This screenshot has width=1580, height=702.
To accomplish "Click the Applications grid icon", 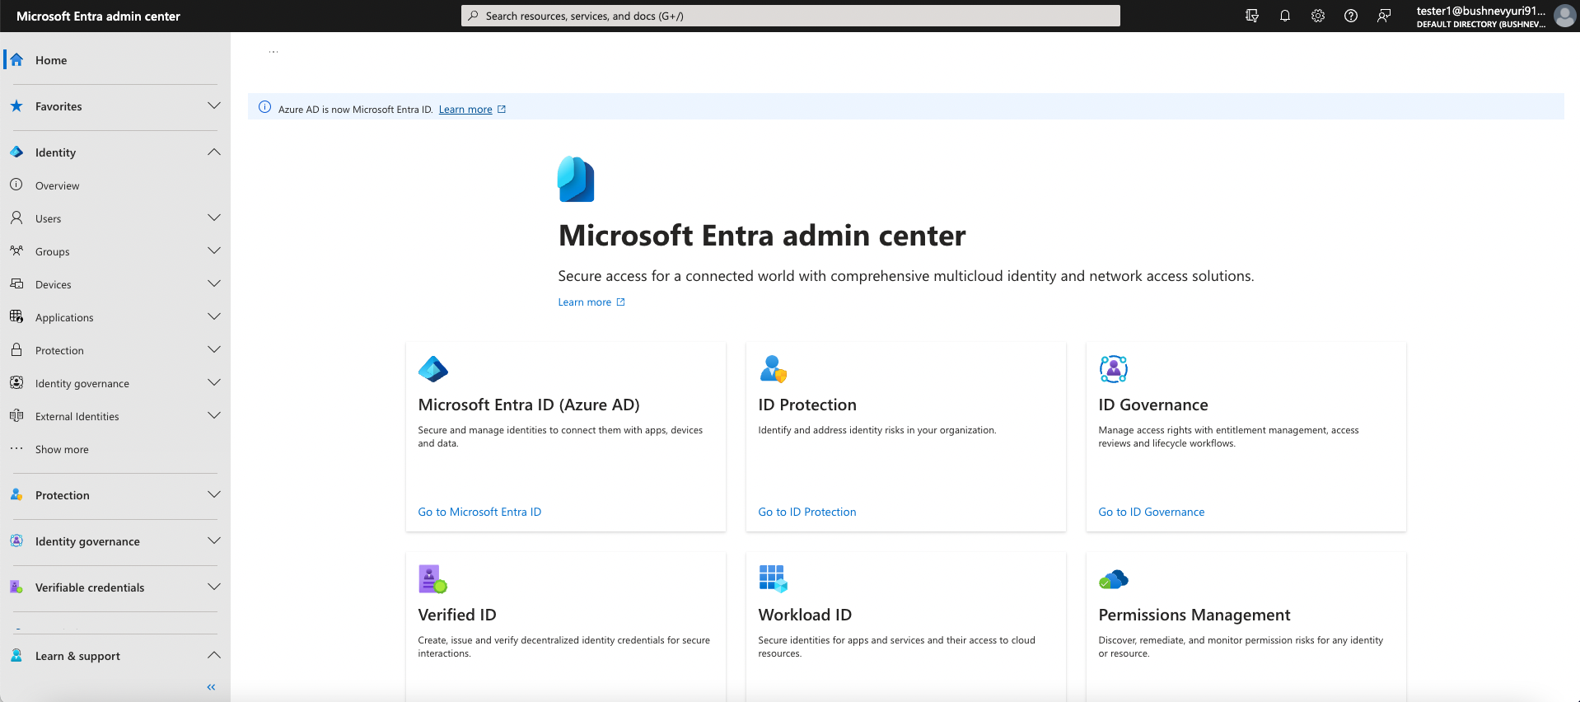I will pyautogui.click(x=16, y=317).
